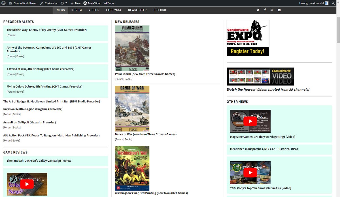Open A World at War, 4th Printing preorder
Viewport: 340px width, 197px height.
click(x=41, y=69)
